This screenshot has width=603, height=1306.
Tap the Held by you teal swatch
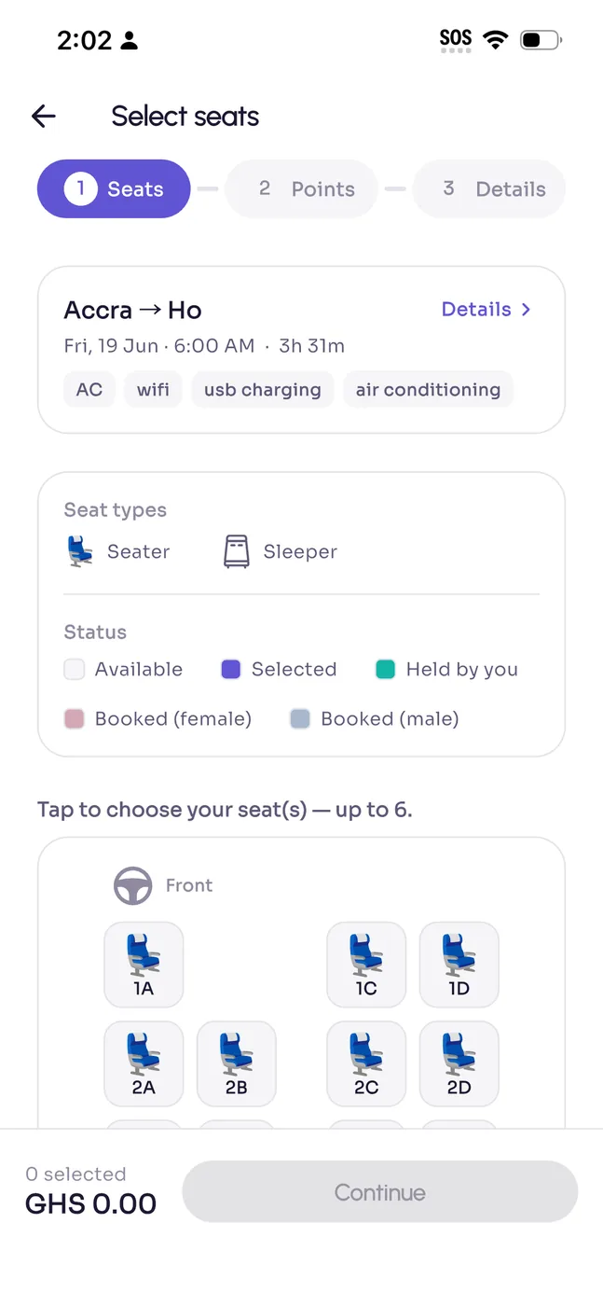(386, 670)
